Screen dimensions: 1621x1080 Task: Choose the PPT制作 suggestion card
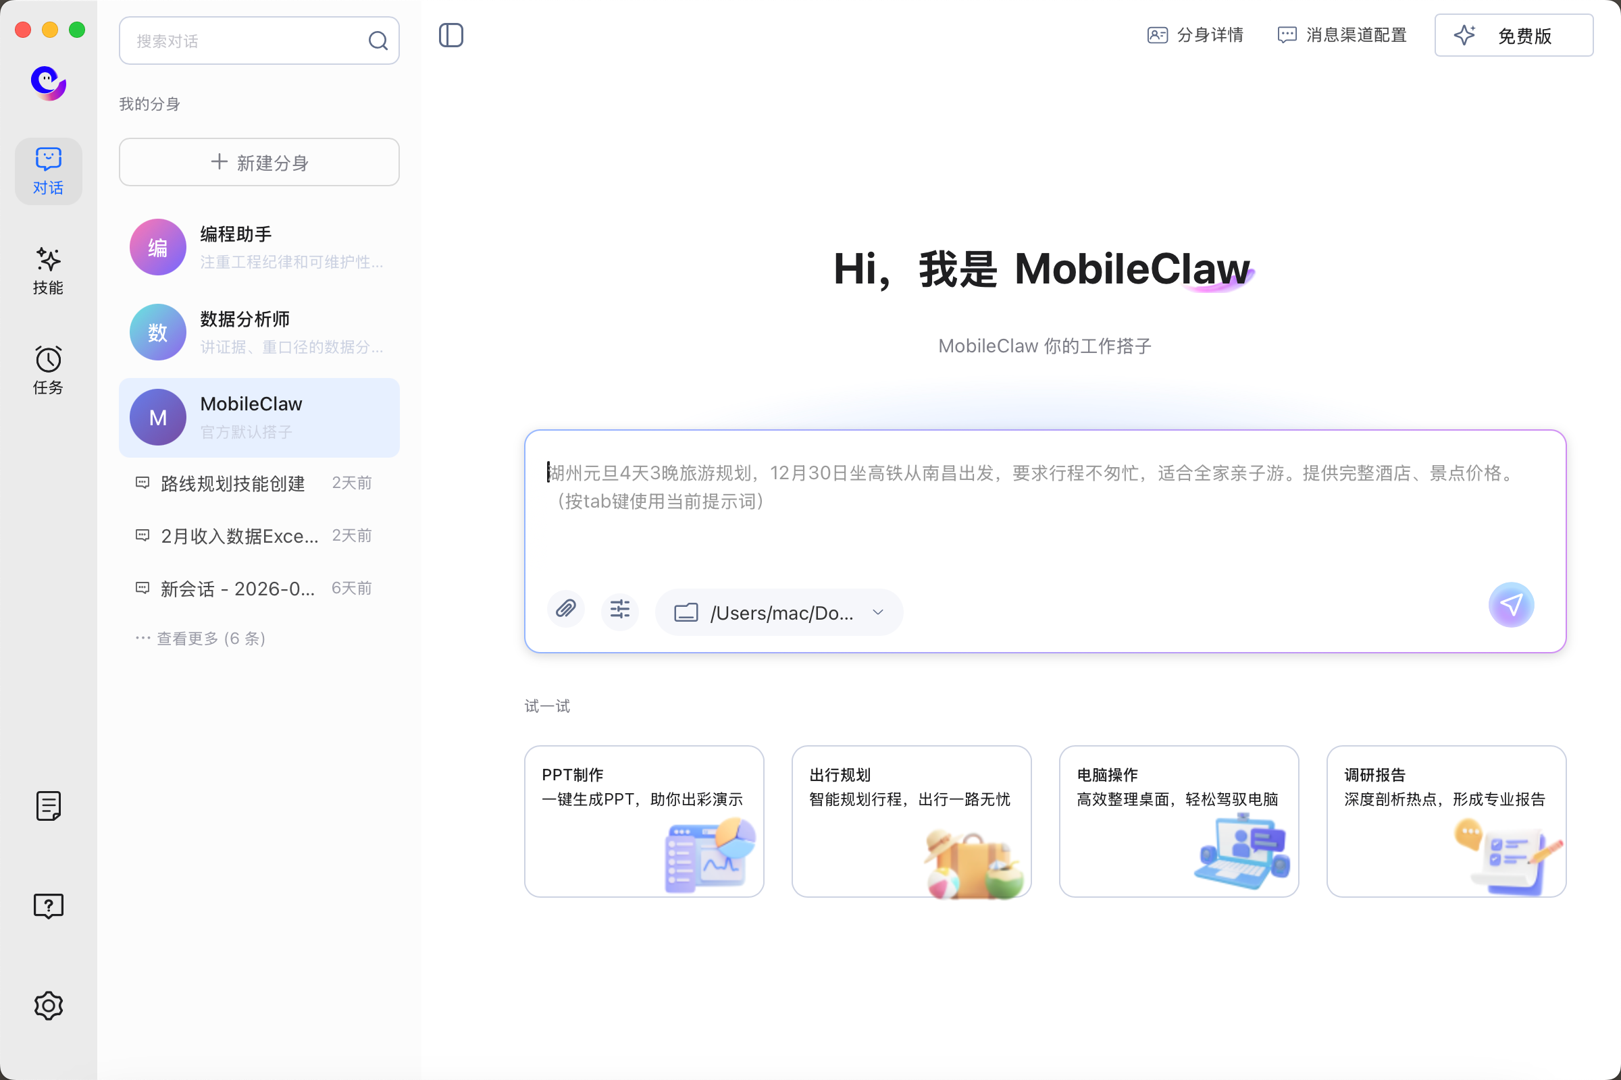click(x=644, y=821)
